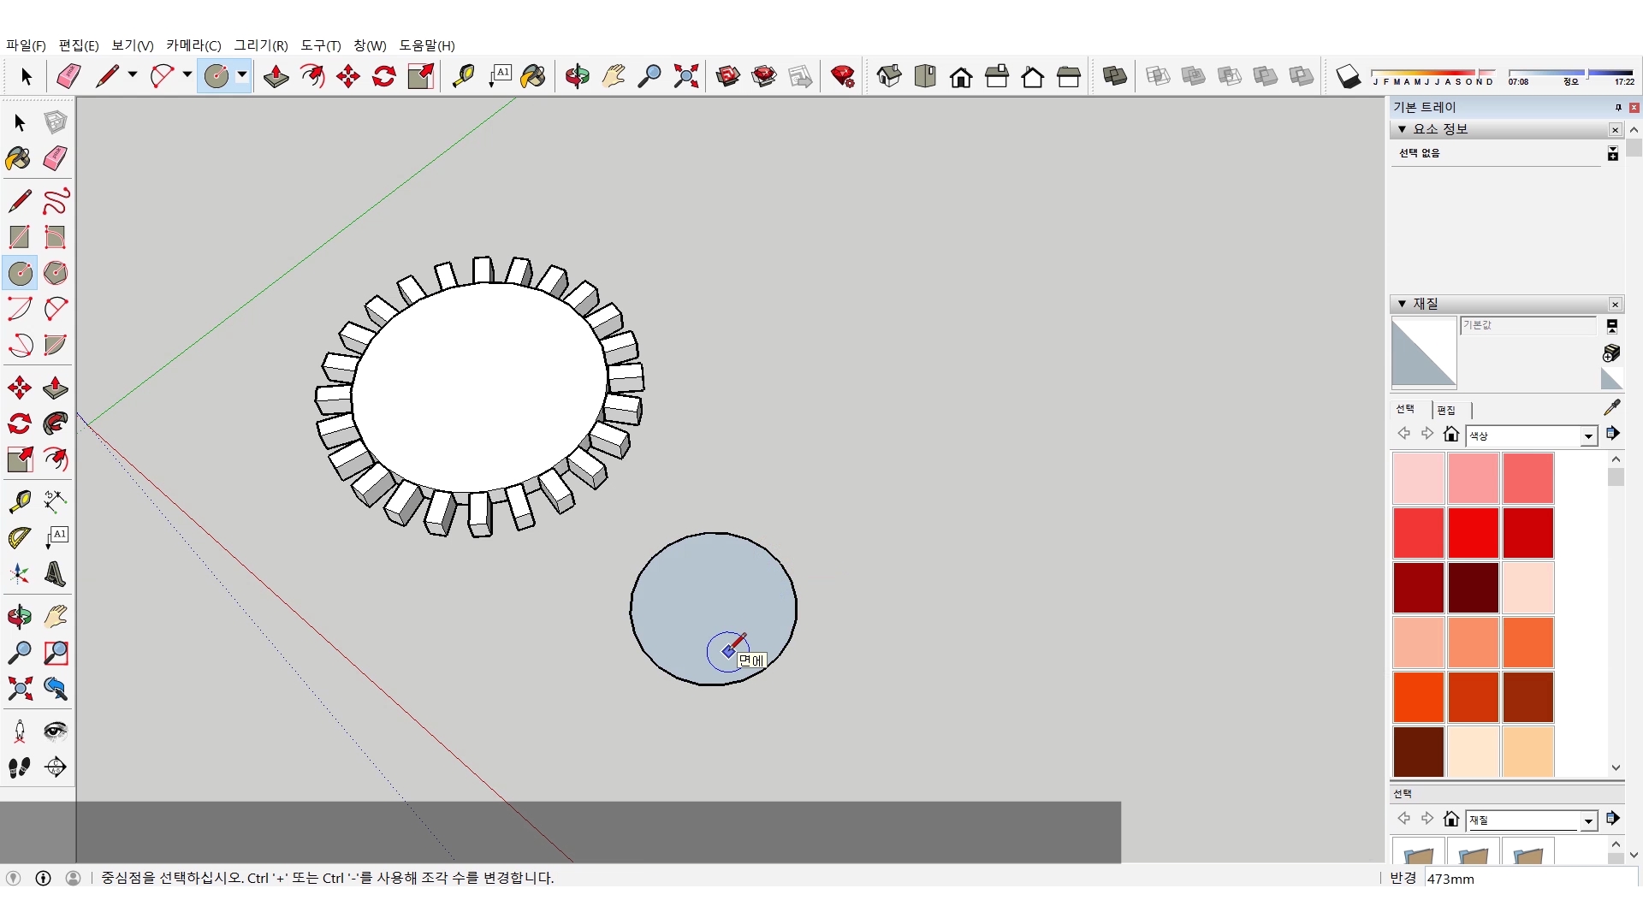Switch to the 편집 tab in materials
Screen dimensions: 1643x924
click(1446, 410)
